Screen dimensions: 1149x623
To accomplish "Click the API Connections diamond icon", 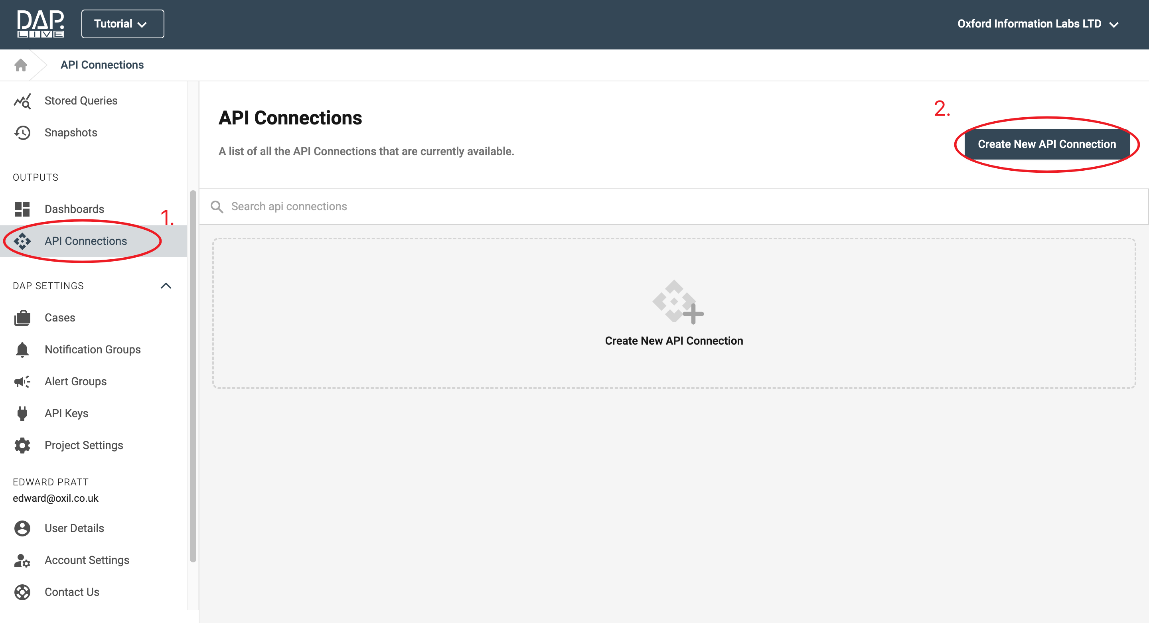I will pyautogui.click(x=22, y=241).
